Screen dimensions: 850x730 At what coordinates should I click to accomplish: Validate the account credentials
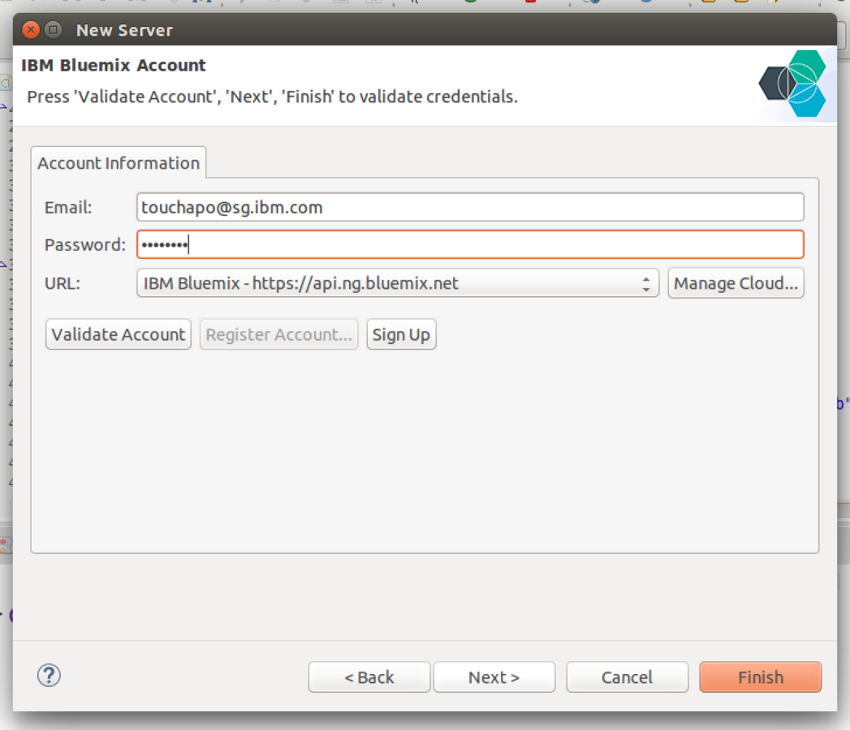click(x=119, y=334)
